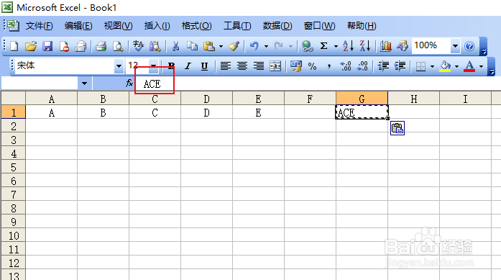The height and width of the screenshot is (280, 501).
Task: Toggle underline formatting
Action: (x=204, y=66)
